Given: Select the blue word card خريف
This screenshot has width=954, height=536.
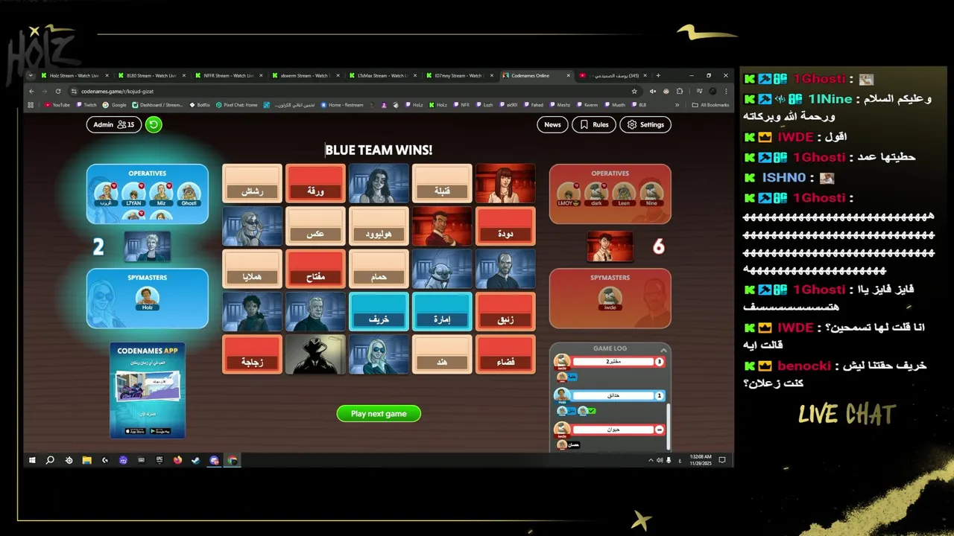Looking at the screenshot, I should click(379, 311).
